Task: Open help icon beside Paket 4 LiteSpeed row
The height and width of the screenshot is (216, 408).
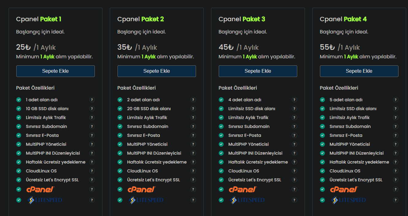Action: pyautogui.click(x=395, y=200)
